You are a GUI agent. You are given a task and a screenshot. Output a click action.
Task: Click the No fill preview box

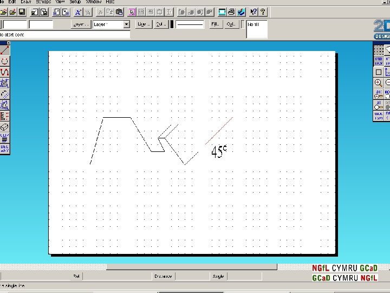click(257, 29)
